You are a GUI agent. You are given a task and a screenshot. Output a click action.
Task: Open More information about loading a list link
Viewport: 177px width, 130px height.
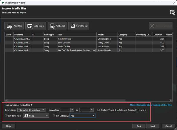[x=151, y=105]
